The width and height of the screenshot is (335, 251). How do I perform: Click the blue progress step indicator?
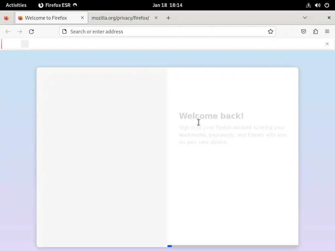tap(170, 246)
